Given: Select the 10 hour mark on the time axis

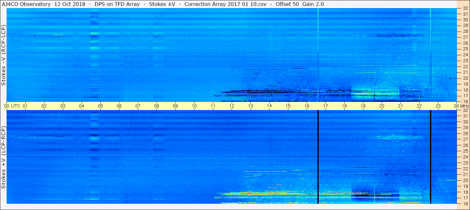Looking at the screenshot, I should [194, 106].
